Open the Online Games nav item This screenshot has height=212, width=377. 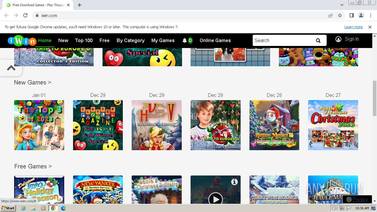[x=215, y=40]
